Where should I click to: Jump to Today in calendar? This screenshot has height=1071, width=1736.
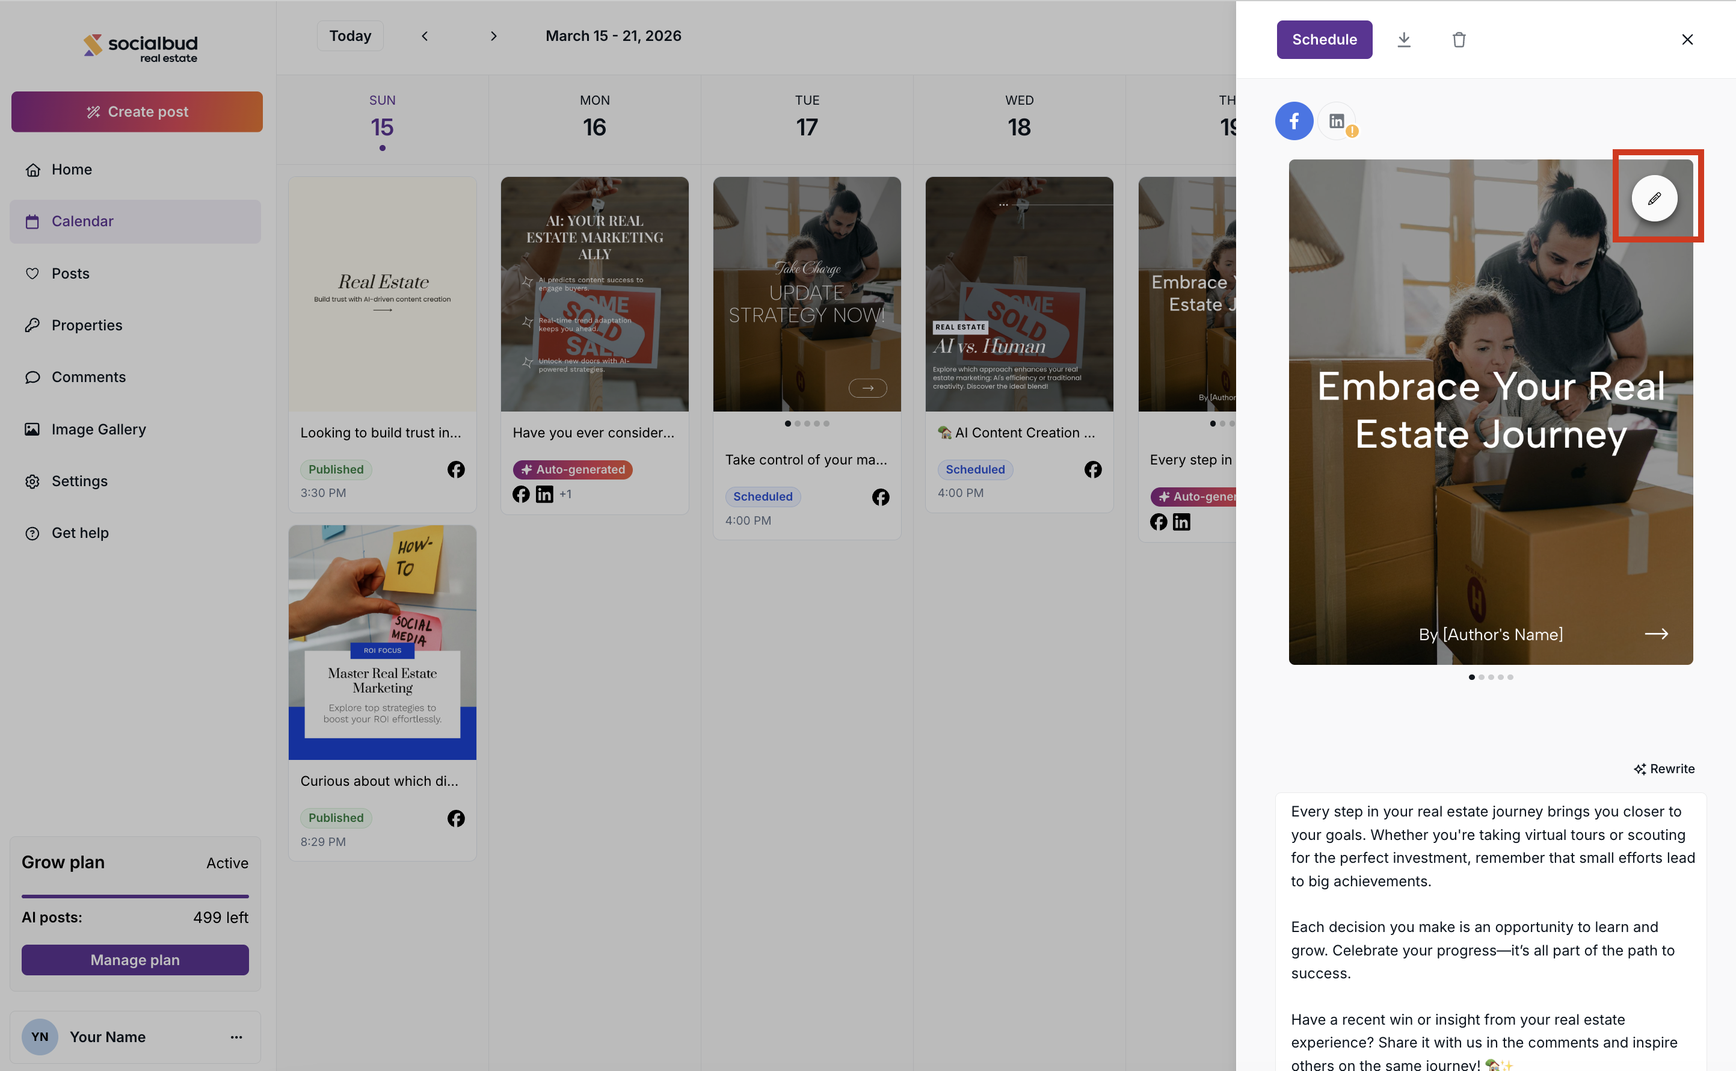point(349,36)
